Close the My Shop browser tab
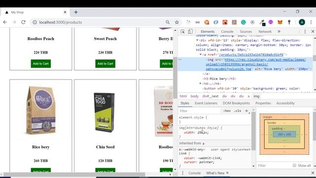316x178 pixels. tap(65, 12)
